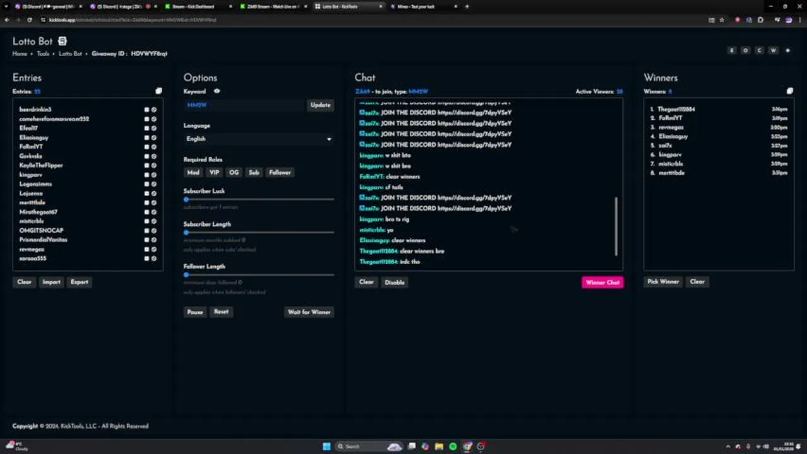This screenshot has height=454, width=807.
Task: Click the Subscriber Length slider handle
Action: tap(186, 233)
